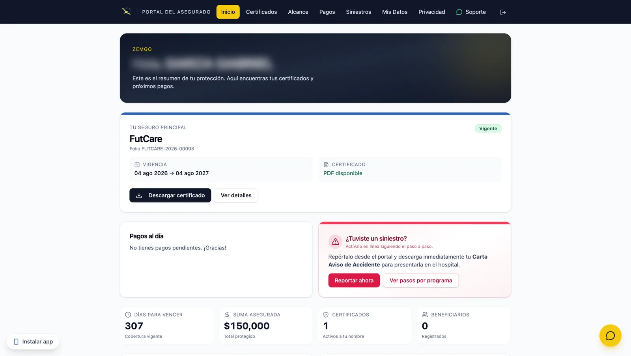This screenshot has width=631, height=356.
Task: Open the yellow chat bubble widget
Action: pyautogui.click(x=610, y=335)
